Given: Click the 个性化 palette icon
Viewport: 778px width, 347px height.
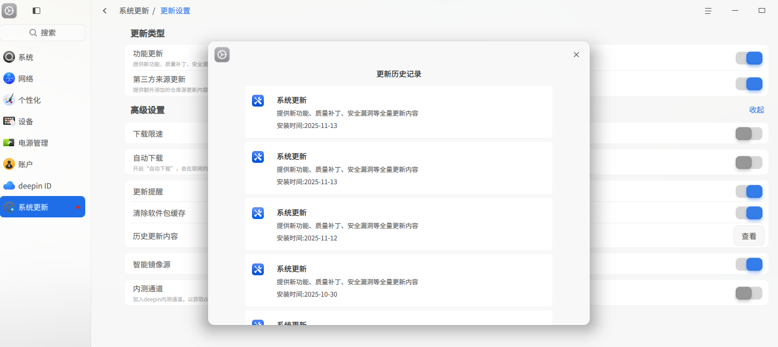Looking at the screenshot, I should point(9,100).
